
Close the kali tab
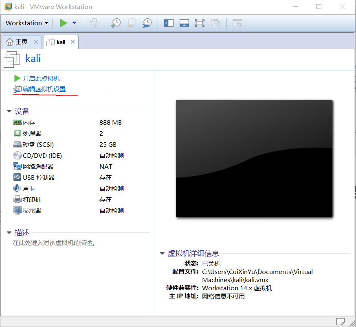pos(73,42)
